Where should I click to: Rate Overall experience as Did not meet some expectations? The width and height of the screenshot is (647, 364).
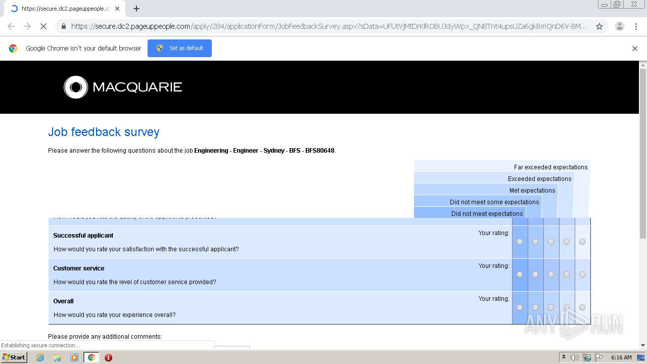[x=535, y=307]
